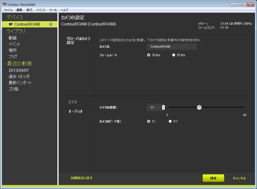The height and width of the screenshot is (189, 257).
Task: Open 場所 in the library
Action: click(x=13, y=50)
